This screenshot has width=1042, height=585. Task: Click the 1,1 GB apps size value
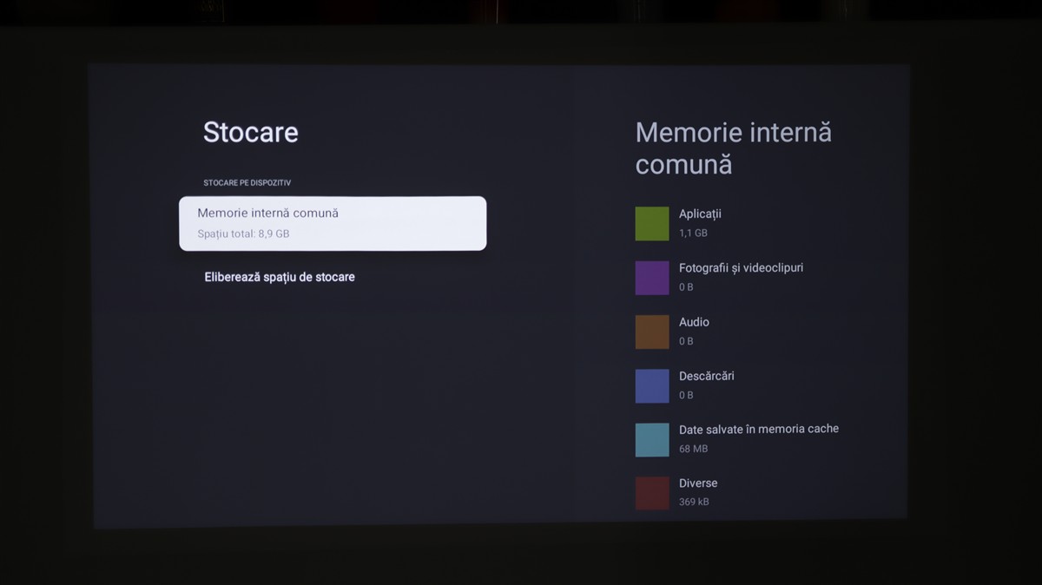coord(693,233)
